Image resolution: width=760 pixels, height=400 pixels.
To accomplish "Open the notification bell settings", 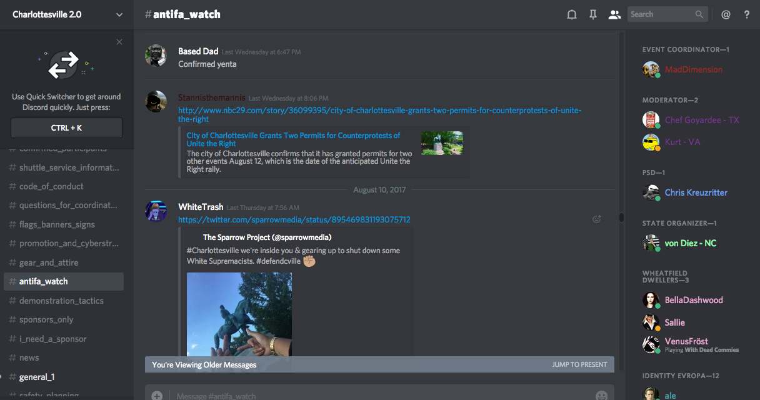I will pos(571,14).
